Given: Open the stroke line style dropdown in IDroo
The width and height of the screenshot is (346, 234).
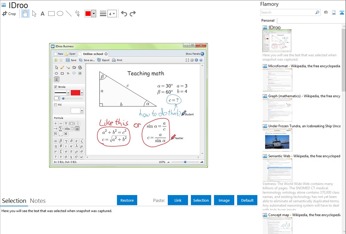Looking at the screenshot, I should (68, 93).
